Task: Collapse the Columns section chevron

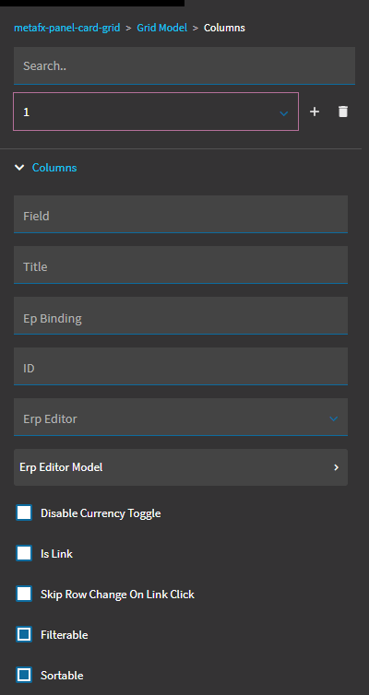Action: pos(19,168)
